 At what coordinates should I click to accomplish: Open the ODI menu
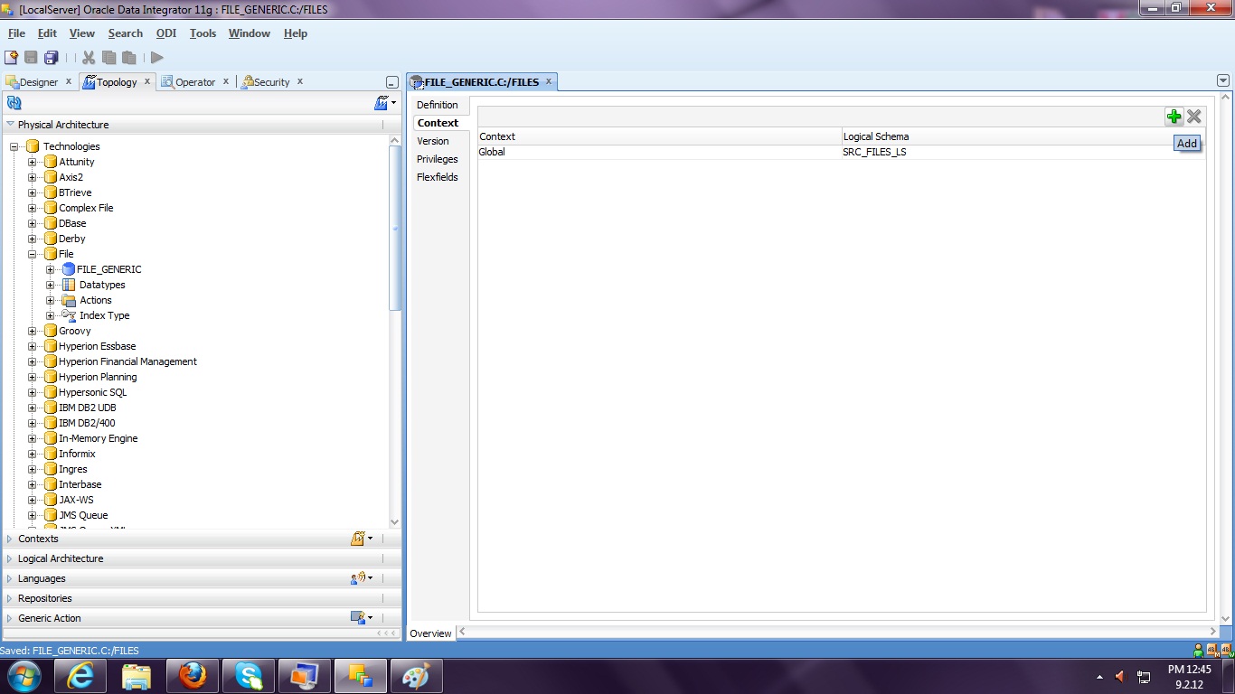(165, 33)
